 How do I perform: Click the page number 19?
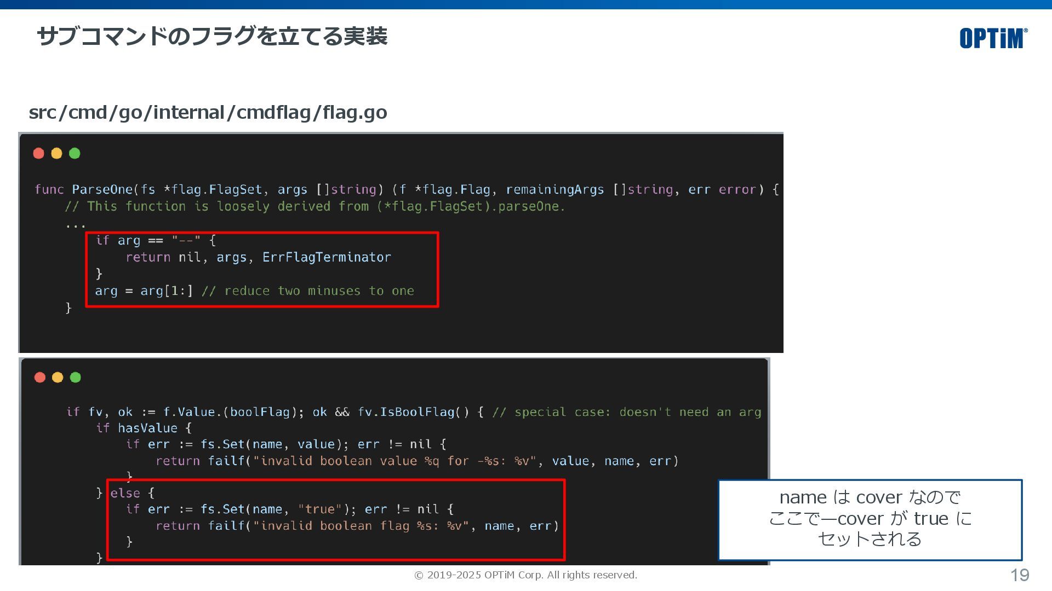click(x=1019, y=575)
